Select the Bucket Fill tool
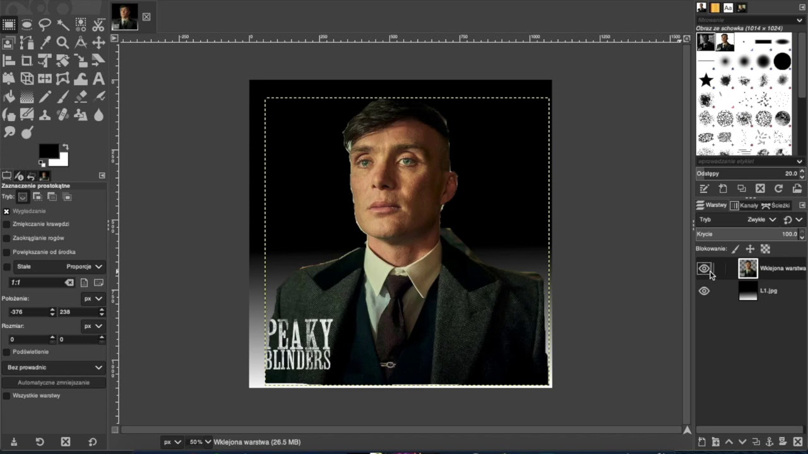The image size is (808, 454). (9, 97)
